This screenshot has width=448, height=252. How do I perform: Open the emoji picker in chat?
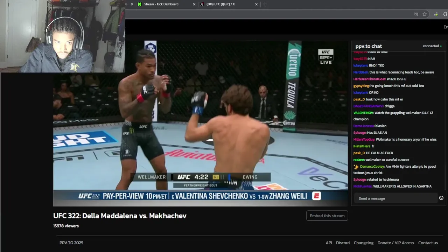click(441, 198)
